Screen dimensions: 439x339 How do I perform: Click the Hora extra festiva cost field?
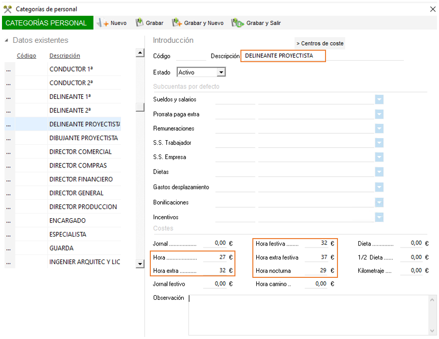coord(316,257)
